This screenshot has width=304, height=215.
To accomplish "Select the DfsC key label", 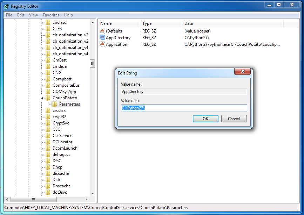I will pos(57,161).
